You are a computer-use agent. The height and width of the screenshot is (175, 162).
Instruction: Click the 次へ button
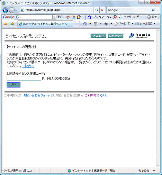point(13,85)
